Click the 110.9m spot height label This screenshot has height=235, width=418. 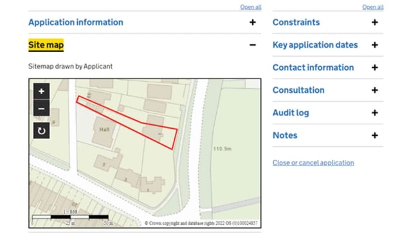point(222,149)
